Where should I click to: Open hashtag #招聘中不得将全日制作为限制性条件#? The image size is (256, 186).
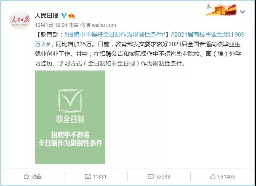(x=115, y=34)
